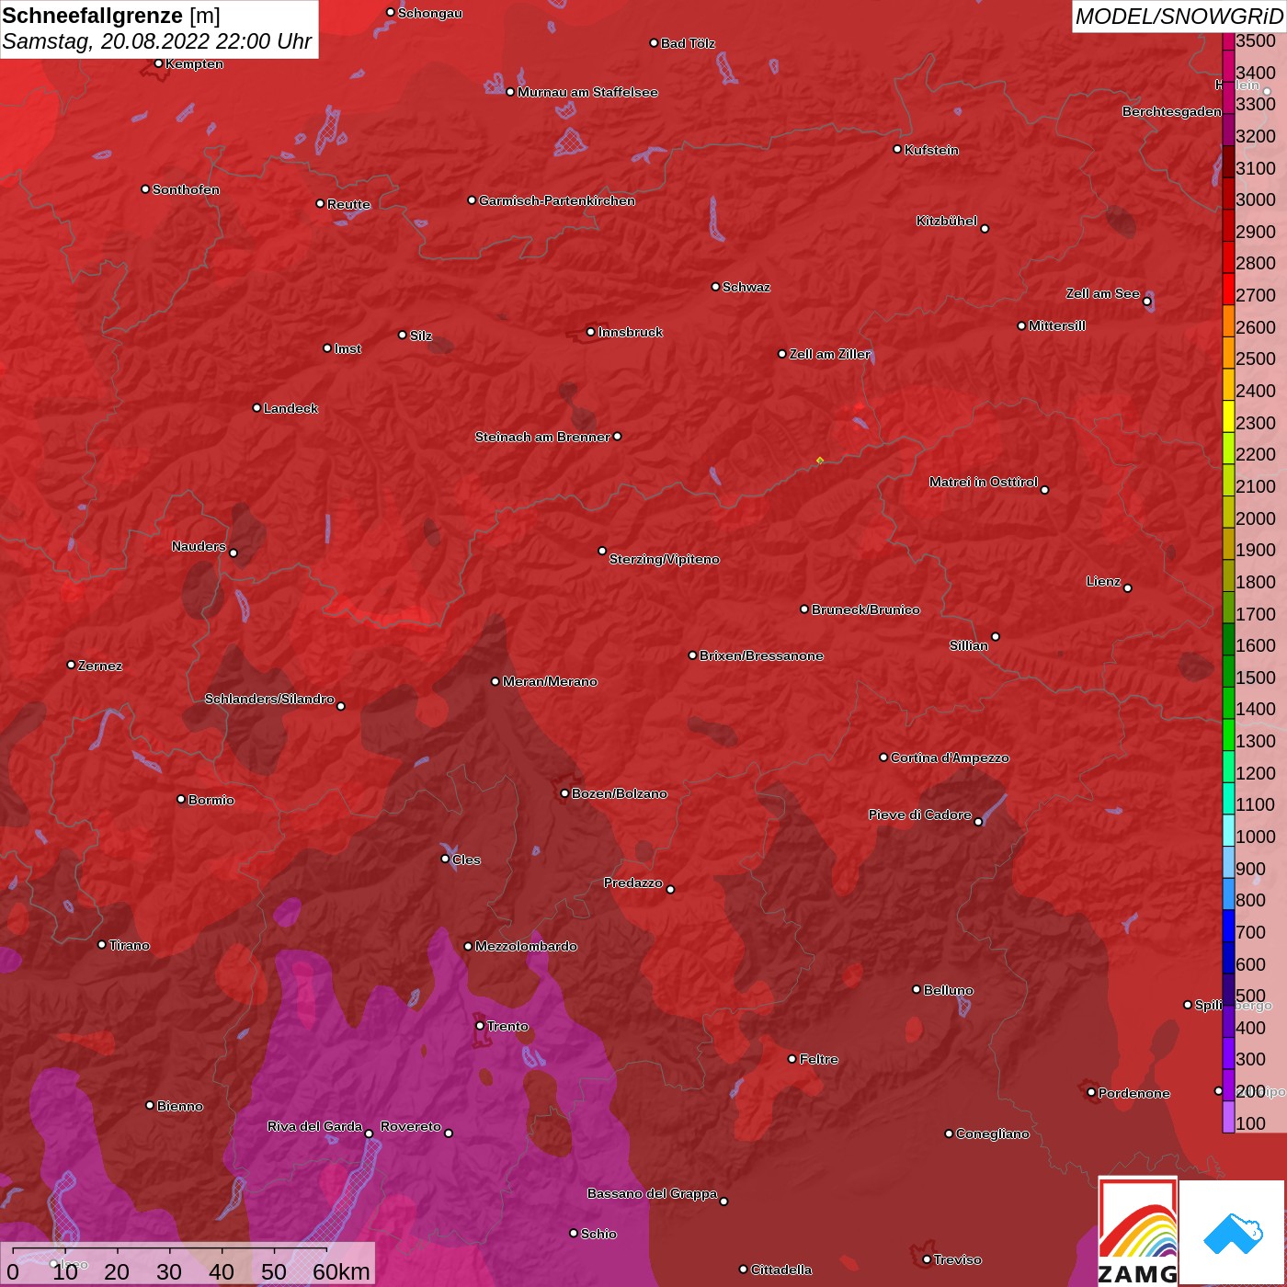Click the Silz label

[420, 336]
